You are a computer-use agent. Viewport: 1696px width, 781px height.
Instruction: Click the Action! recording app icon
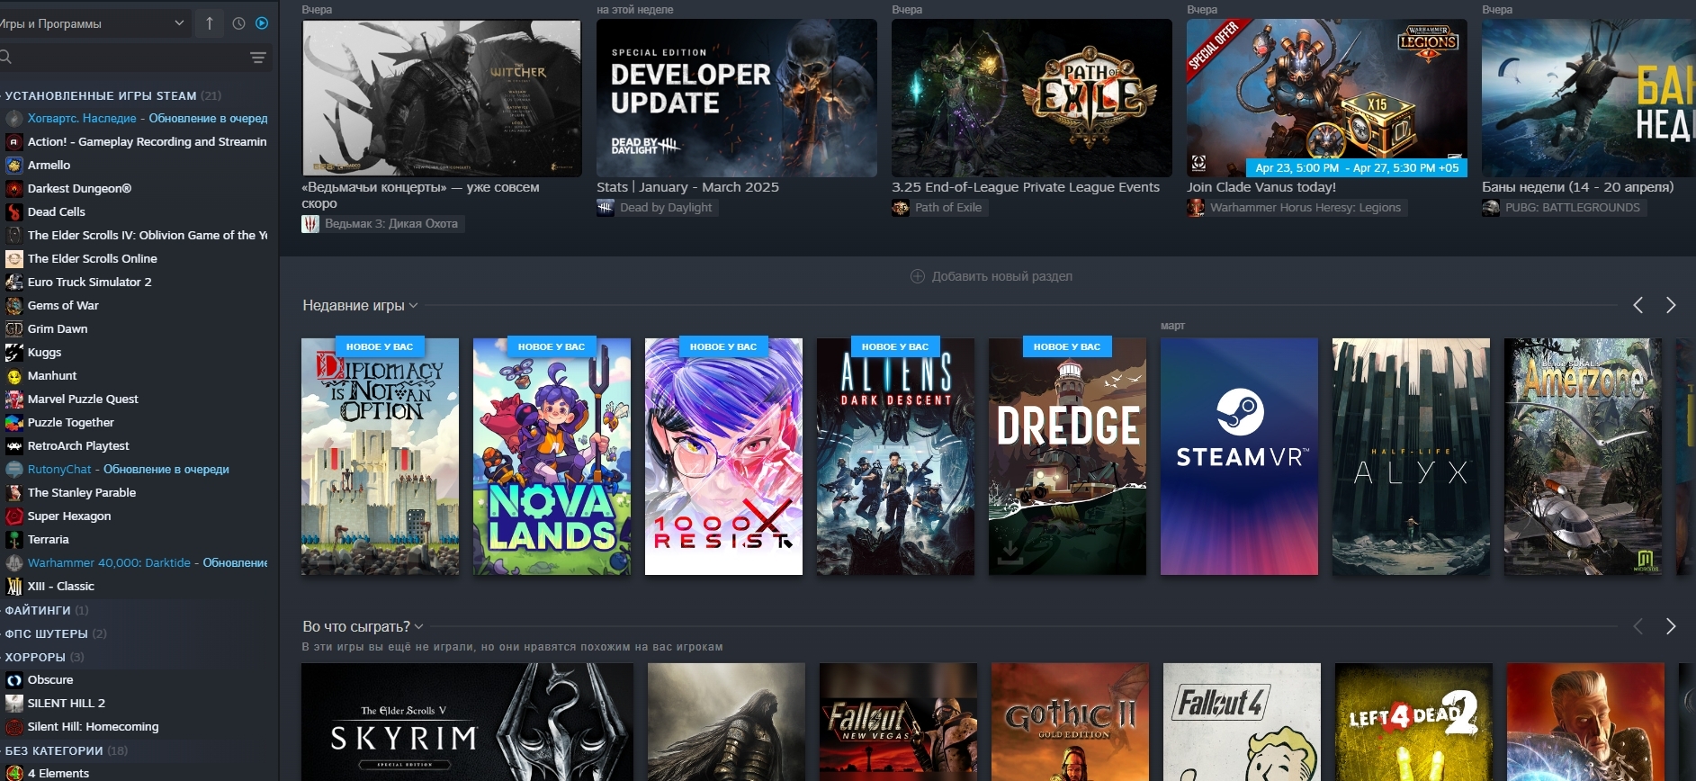click(13, 141)
